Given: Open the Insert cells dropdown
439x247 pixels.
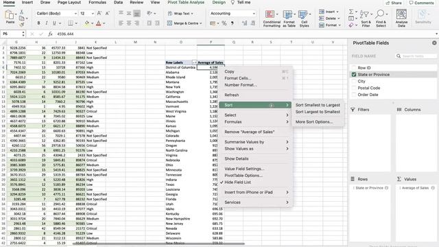Looking at the screenshot, I should pyautogui.click(x=337, y=12).
